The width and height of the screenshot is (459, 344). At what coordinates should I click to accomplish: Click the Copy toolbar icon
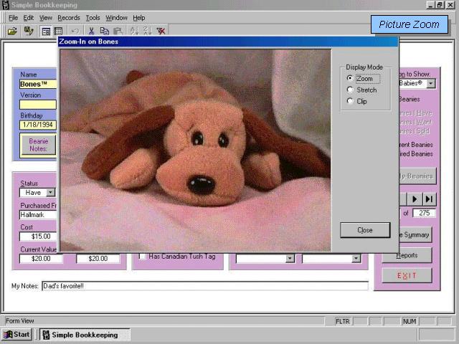coord(104,31)
